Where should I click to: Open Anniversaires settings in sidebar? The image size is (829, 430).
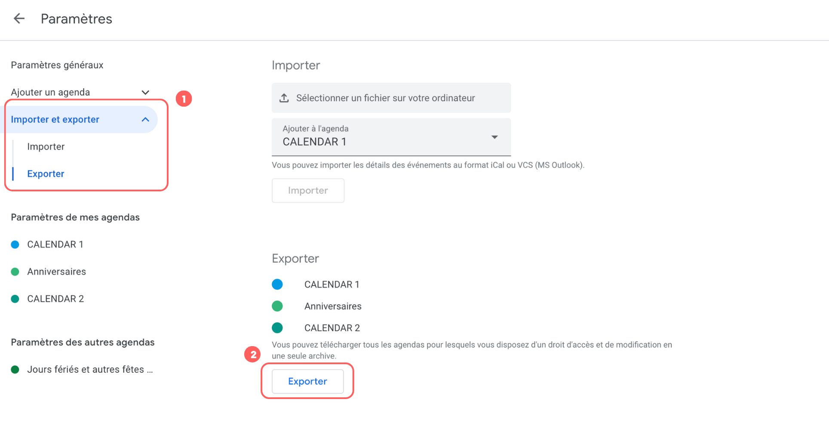point(56,272)
